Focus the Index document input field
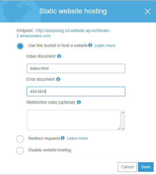This screenshot has width=156, height=175. 76,68
